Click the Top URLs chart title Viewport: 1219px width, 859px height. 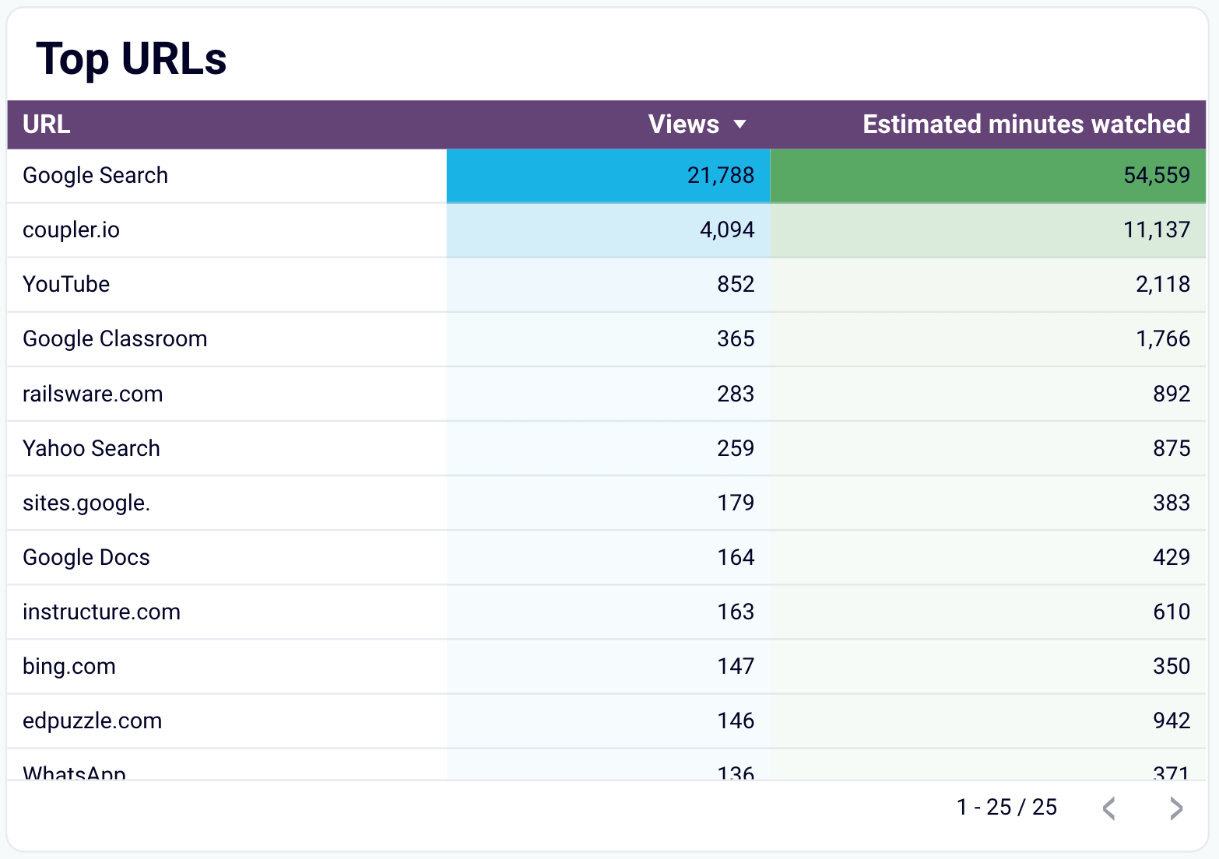[x=132, y=59]
